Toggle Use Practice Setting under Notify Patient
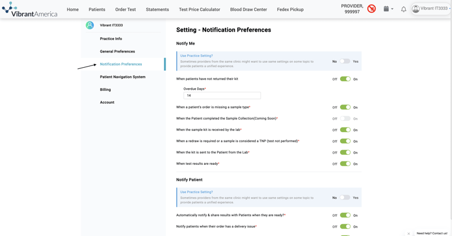Image resolution: width=452 pixels, height=236 pixels. [x=345, y=198]
